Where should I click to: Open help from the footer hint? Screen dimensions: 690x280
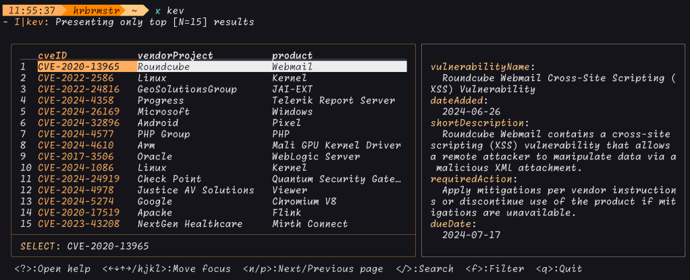[53, 269]
